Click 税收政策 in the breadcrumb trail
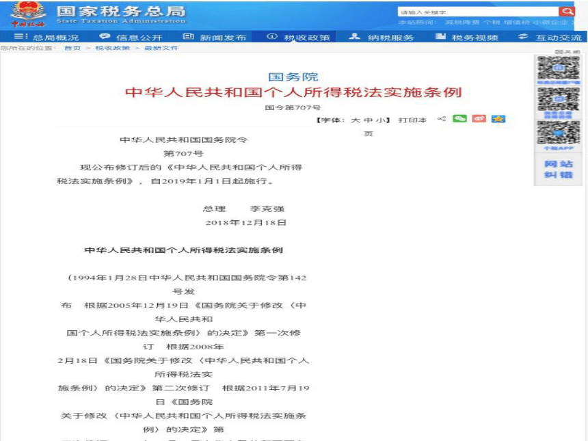Image resolution: width=588 pixels, height=441 pixels. (113, 48)
